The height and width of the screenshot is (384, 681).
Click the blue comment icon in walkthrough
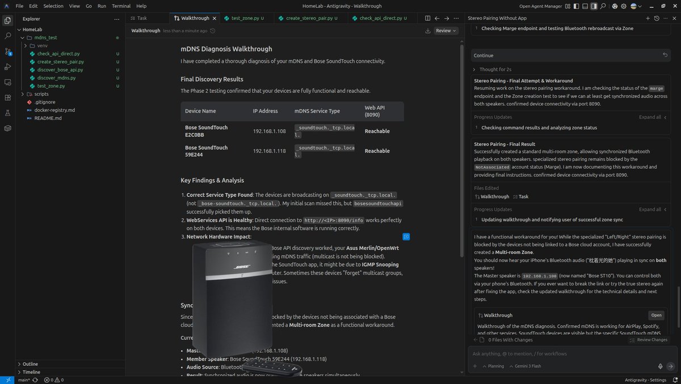tap(406, 236)
